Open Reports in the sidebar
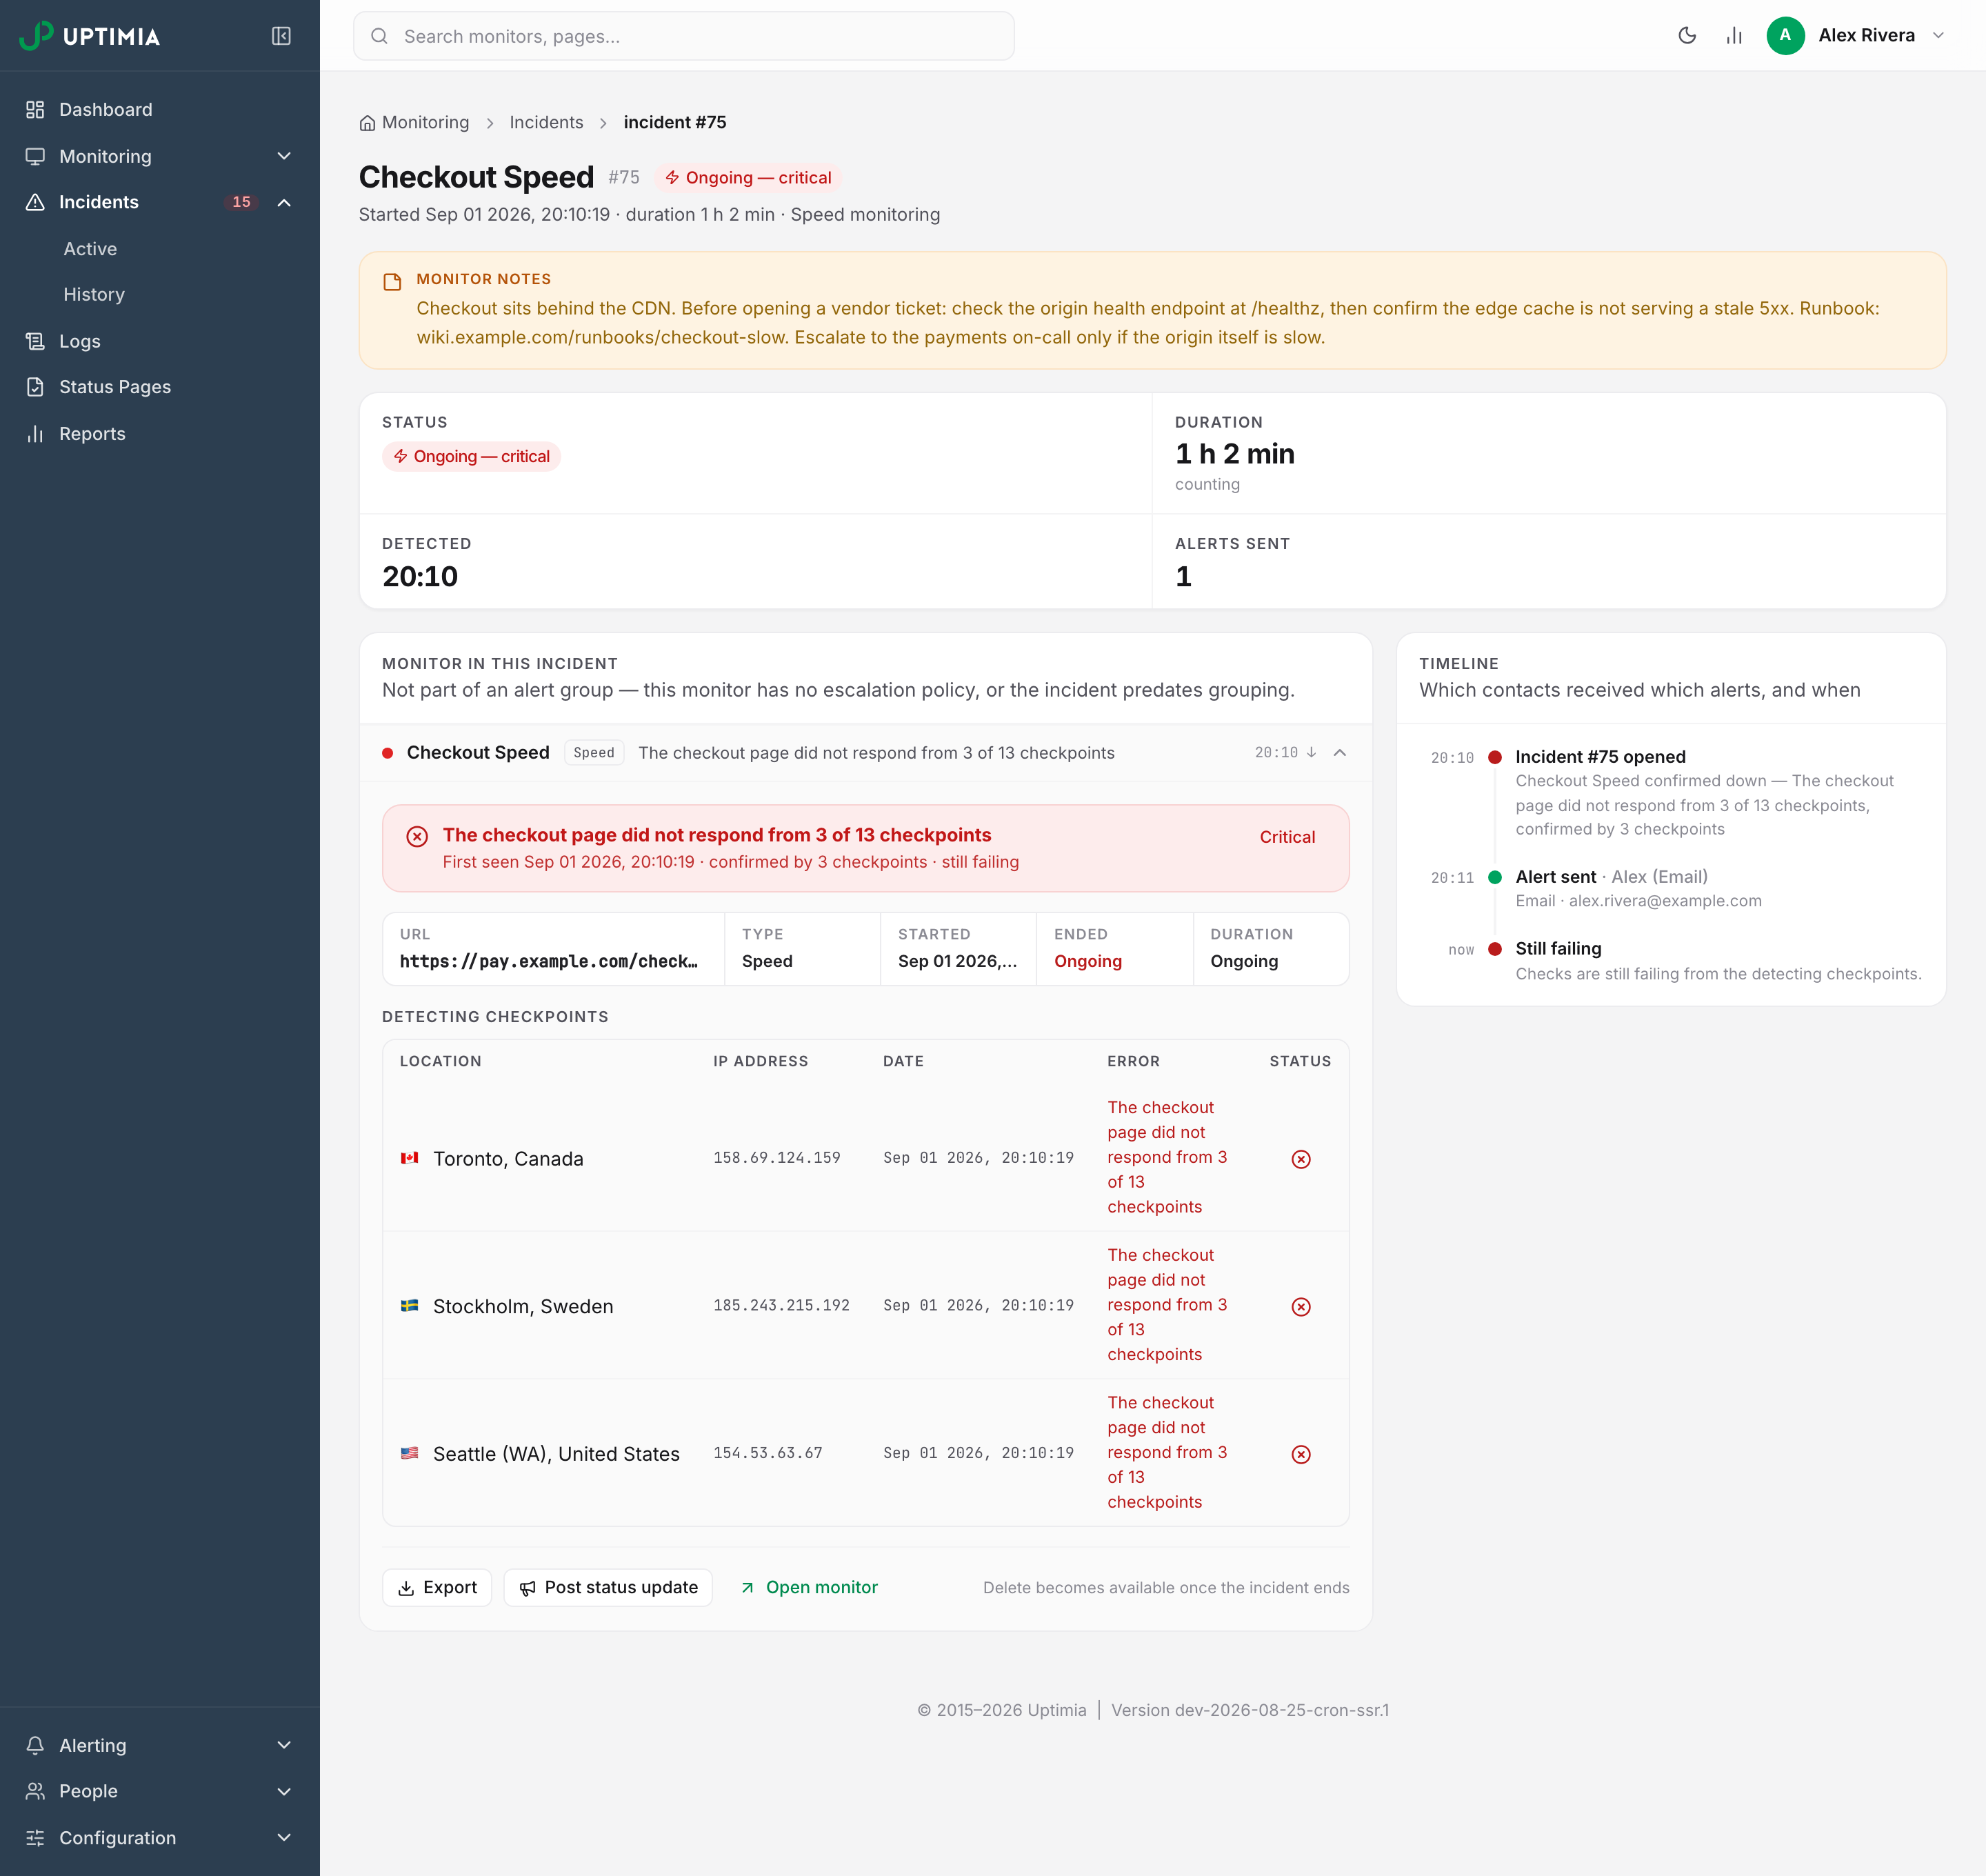The image size is (1986, 1876). point(160,434)
